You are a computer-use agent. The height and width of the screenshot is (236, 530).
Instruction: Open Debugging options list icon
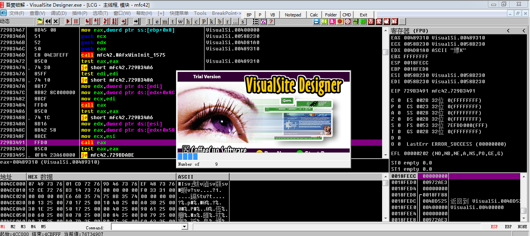pyautogui.click(x=255, y=21)
